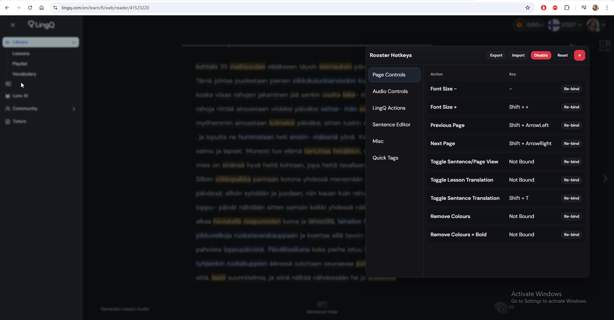The width and height of the screenshot is (614, 320).
Task: Select the Quick Tags tab
Action: (x=385, y=158)
